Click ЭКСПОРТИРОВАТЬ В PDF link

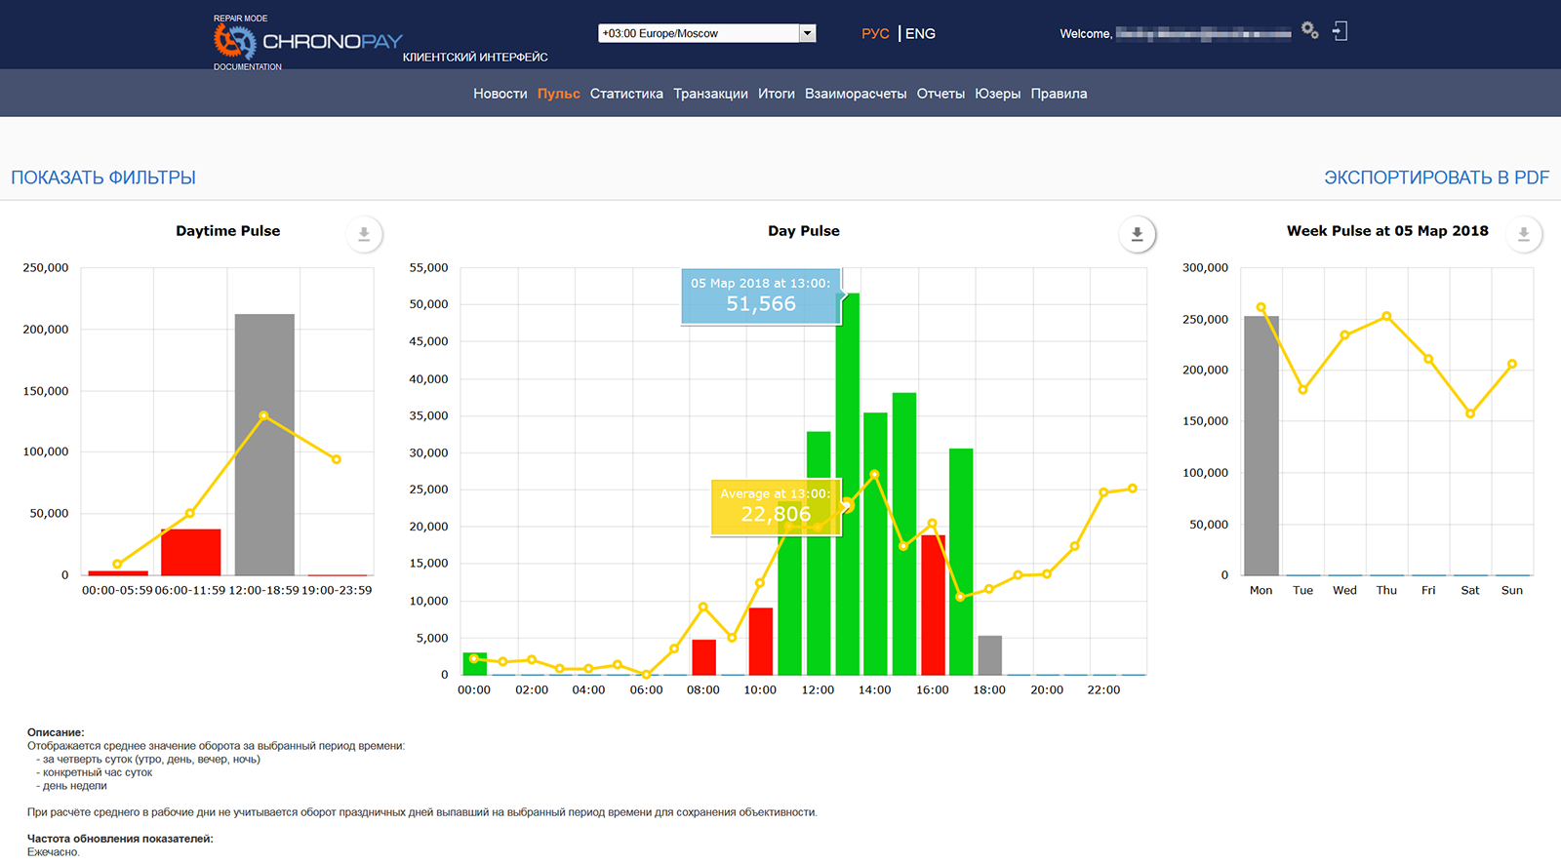pyautogui.click(x=1436, y=177)
